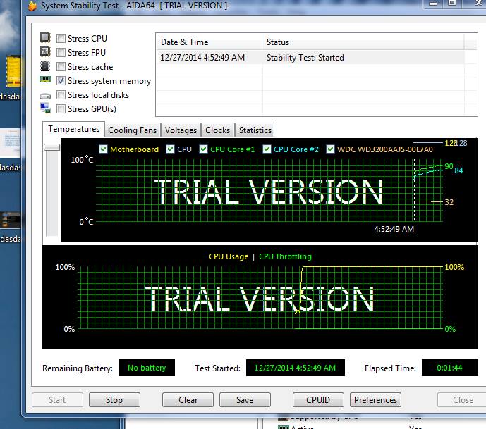Enable the Stress GPU(s) checkbox
This screenshot has height=429, width=486.
(61, 109)
